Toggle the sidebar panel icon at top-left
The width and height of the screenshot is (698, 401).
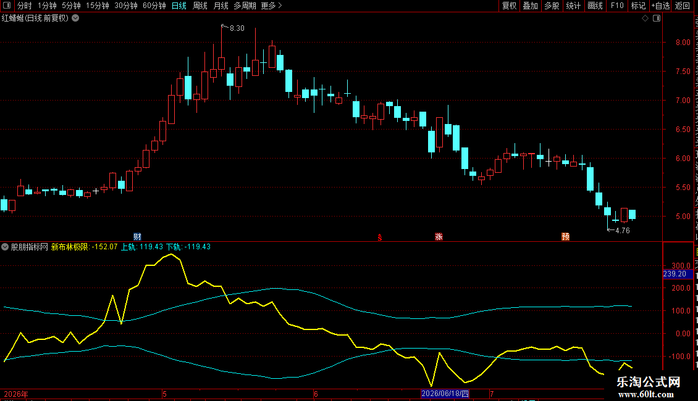tap(7, 6)
